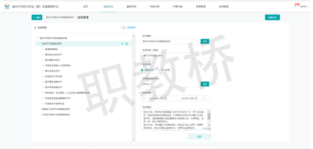Click the 任务路径 task path field
Image resolution: width=313 pixels, height=149 pixels.
(x=171, y=41)
